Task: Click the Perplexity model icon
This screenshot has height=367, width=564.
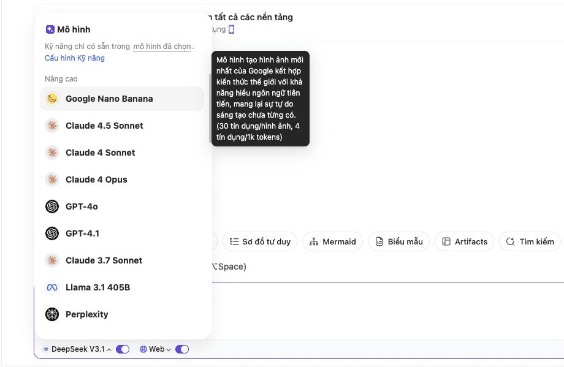Action: pos(52,314)
